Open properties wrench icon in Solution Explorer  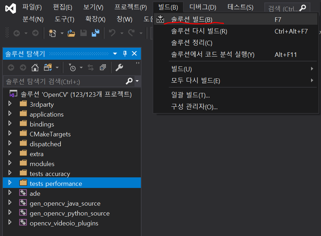click(x=119, y=67)
